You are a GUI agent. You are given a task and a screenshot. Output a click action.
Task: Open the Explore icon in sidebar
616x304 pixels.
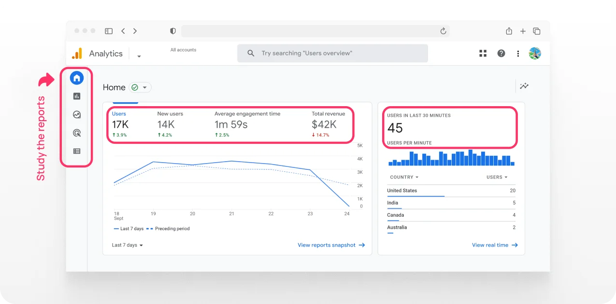pos(76,114)
